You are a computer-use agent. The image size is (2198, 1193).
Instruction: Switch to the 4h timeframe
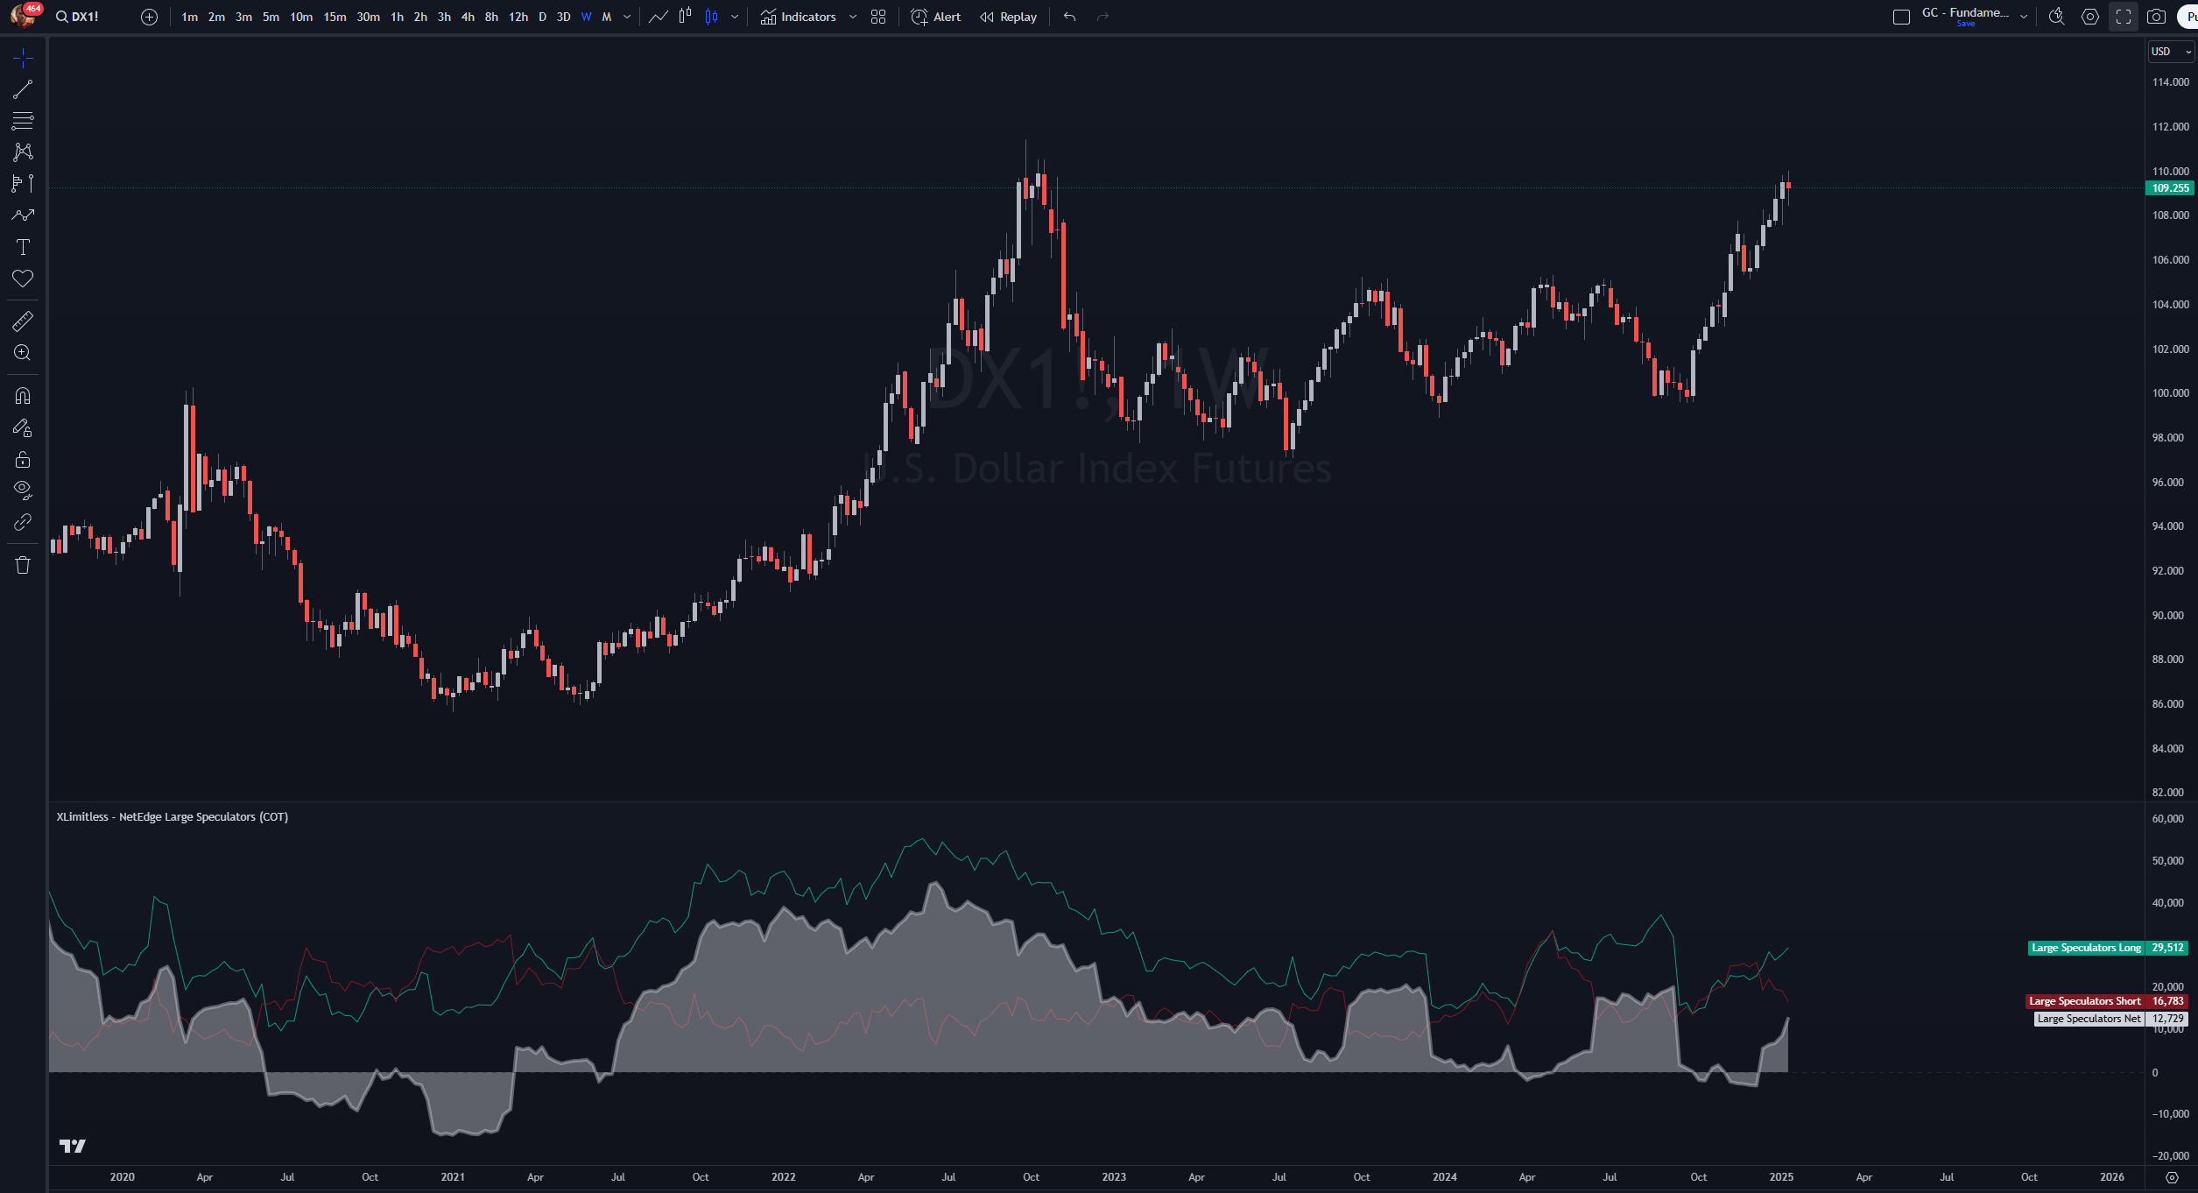pos(468,17)
